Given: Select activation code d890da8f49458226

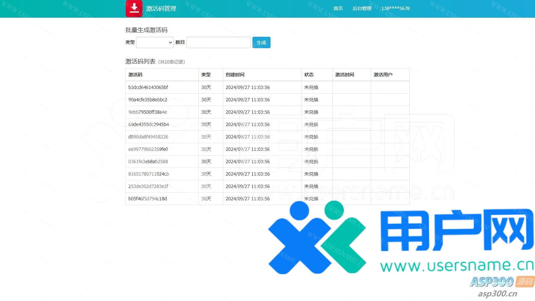Looking at the screenshot, I should point(148,137).
